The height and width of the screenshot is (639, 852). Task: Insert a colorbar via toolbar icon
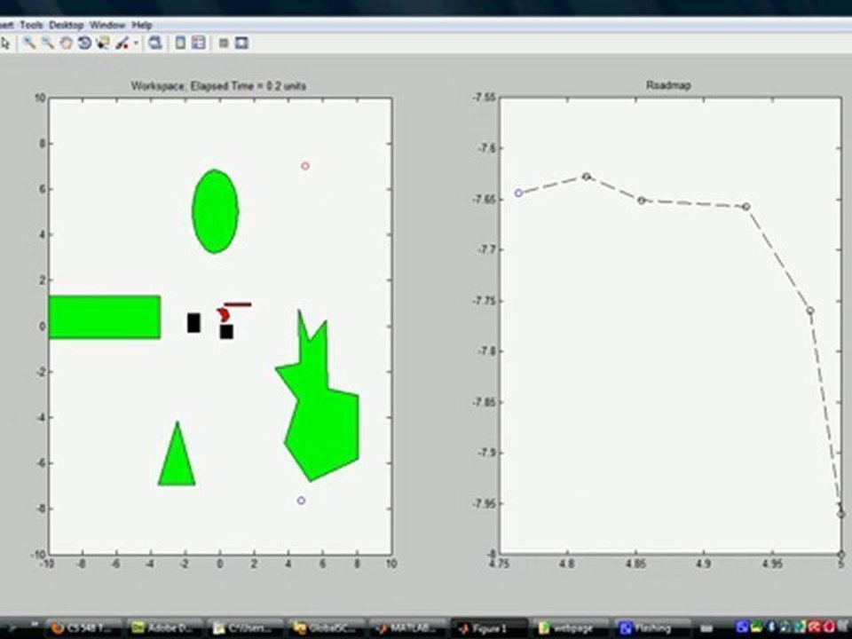(180, 43)
